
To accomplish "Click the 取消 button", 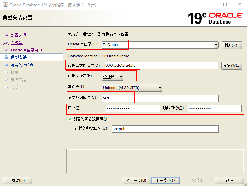I will [x=229, y=180].
